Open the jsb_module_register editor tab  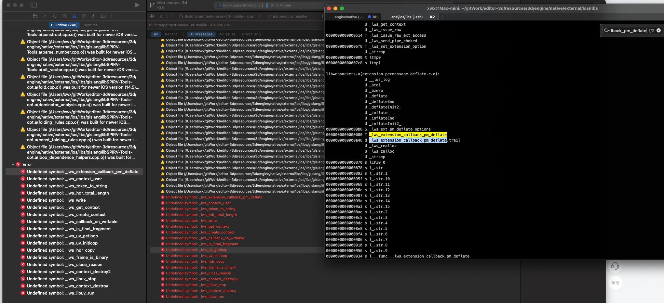[x=288, y=16]
